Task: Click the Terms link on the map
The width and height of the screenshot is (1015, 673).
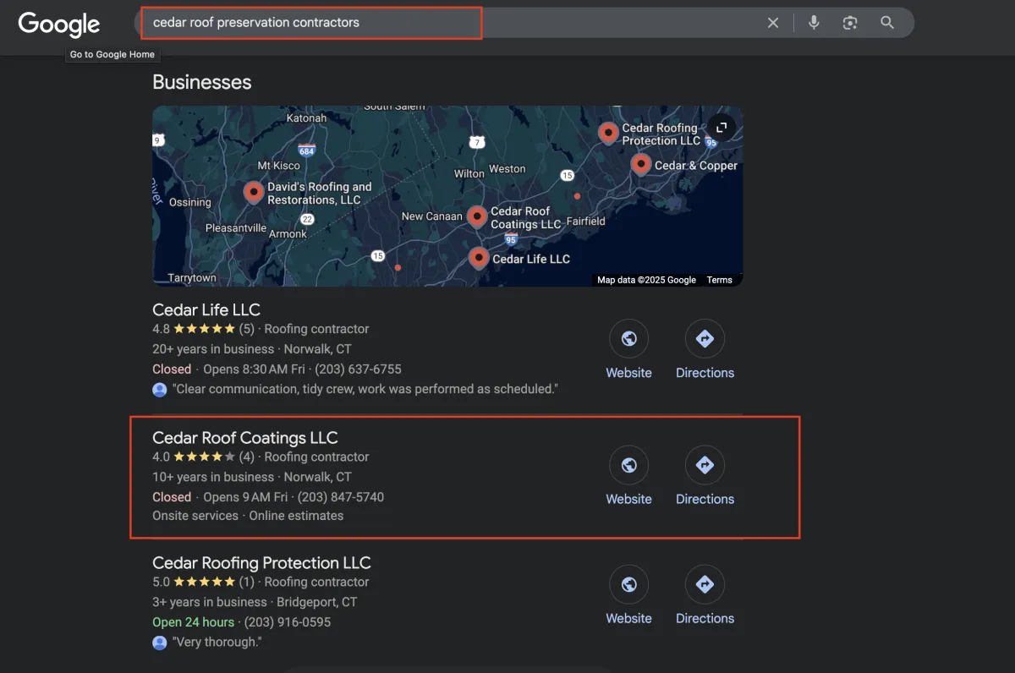Action: point(720,280)
